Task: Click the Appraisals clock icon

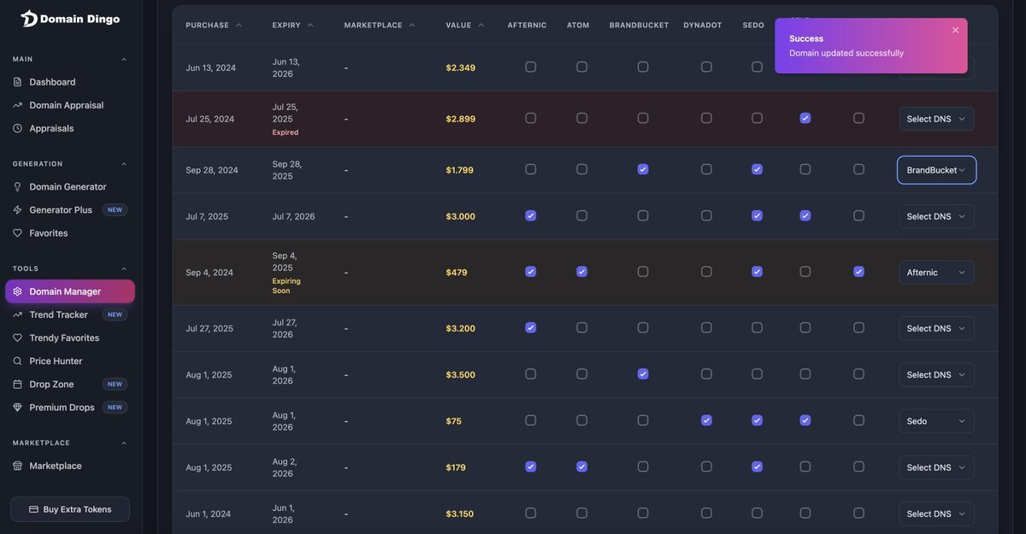Action: pos(18,128)
